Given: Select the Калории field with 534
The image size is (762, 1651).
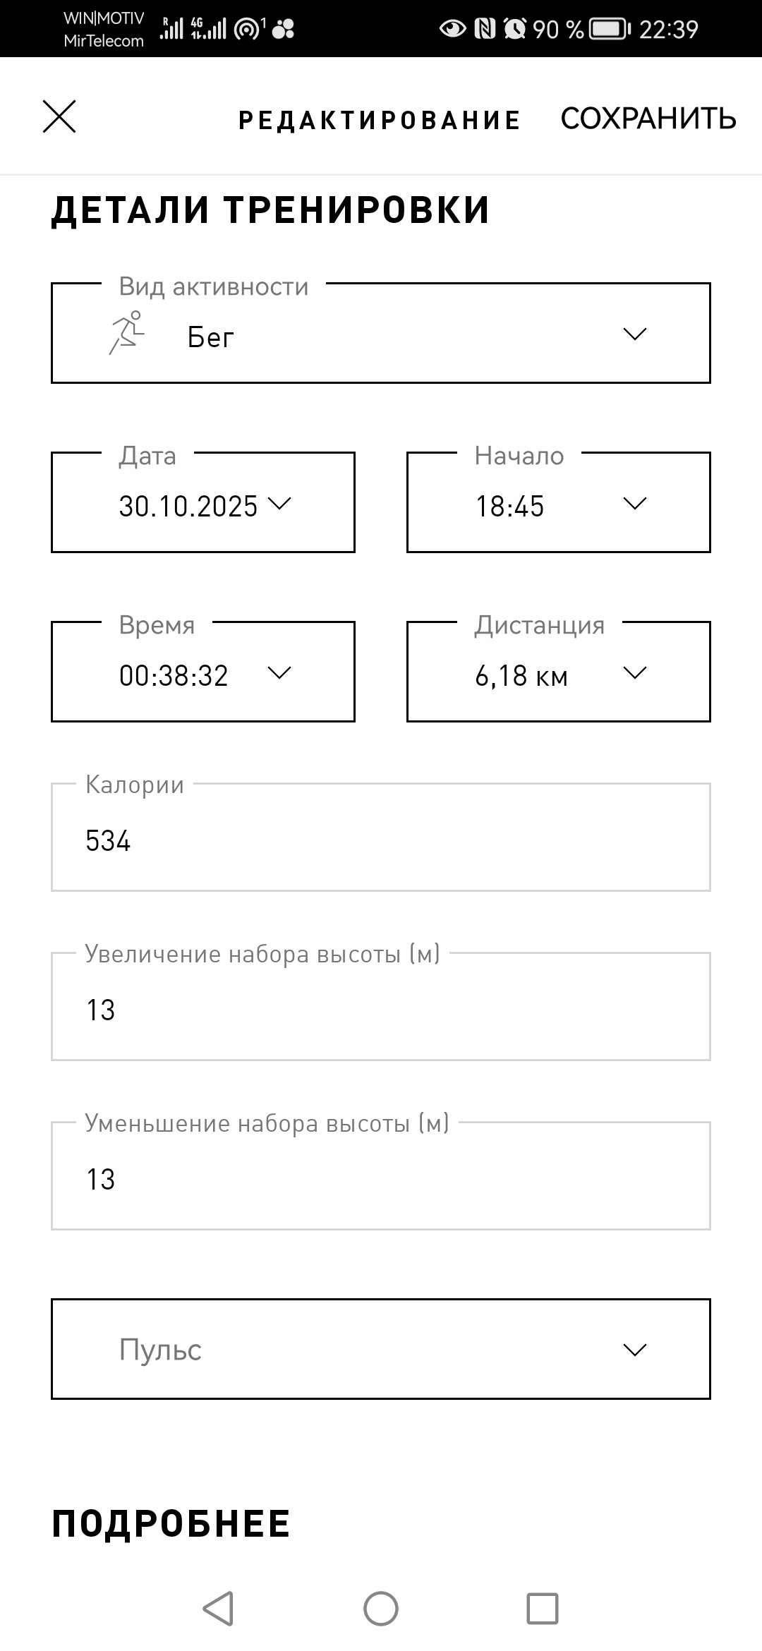Looking at the screenshot, I should pyautogui.click(x=381, y=837).
